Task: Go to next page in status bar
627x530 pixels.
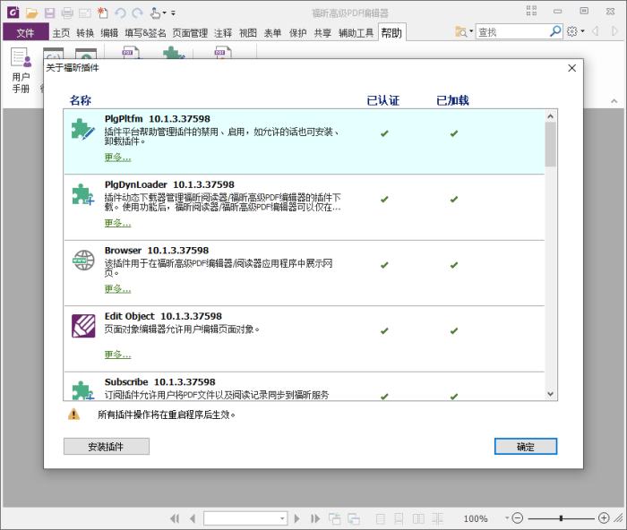Action: (x=296, y=518)
